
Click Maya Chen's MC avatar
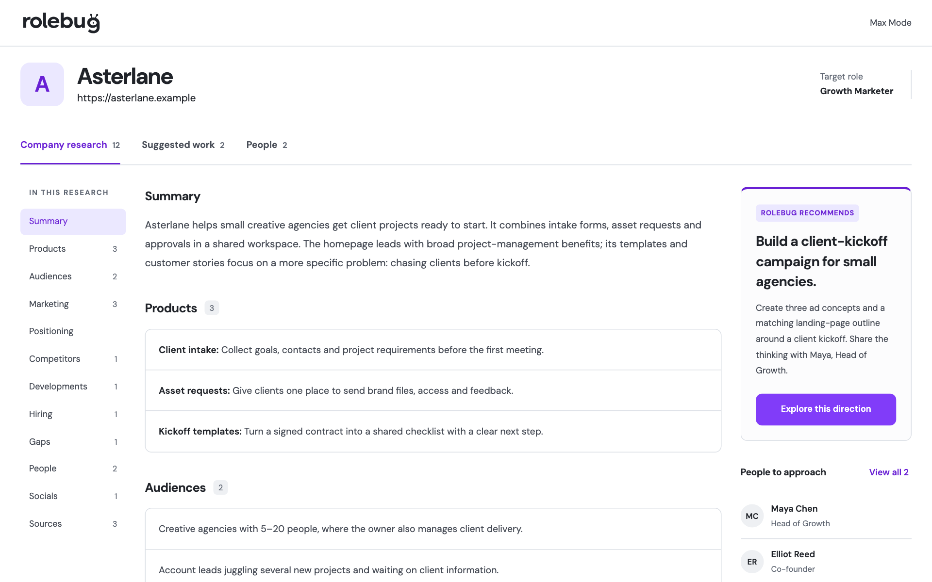(x=752, y=516)
